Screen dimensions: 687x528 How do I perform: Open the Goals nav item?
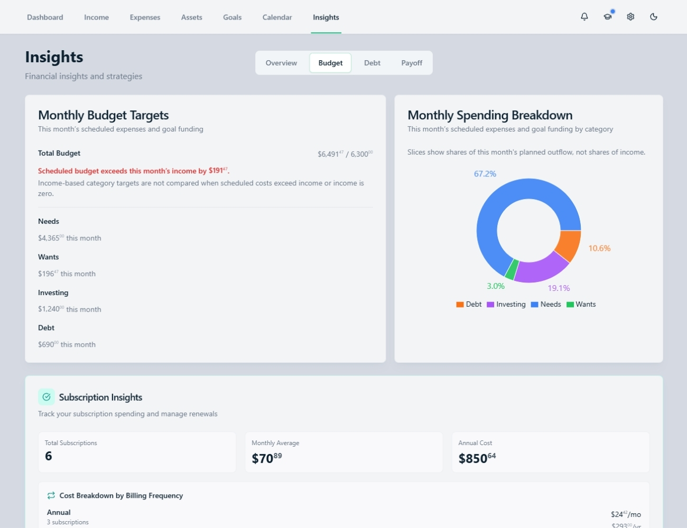point(233,17)
